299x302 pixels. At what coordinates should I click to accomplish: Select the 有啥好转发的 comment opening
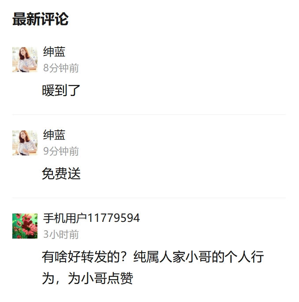pos(81,257)
